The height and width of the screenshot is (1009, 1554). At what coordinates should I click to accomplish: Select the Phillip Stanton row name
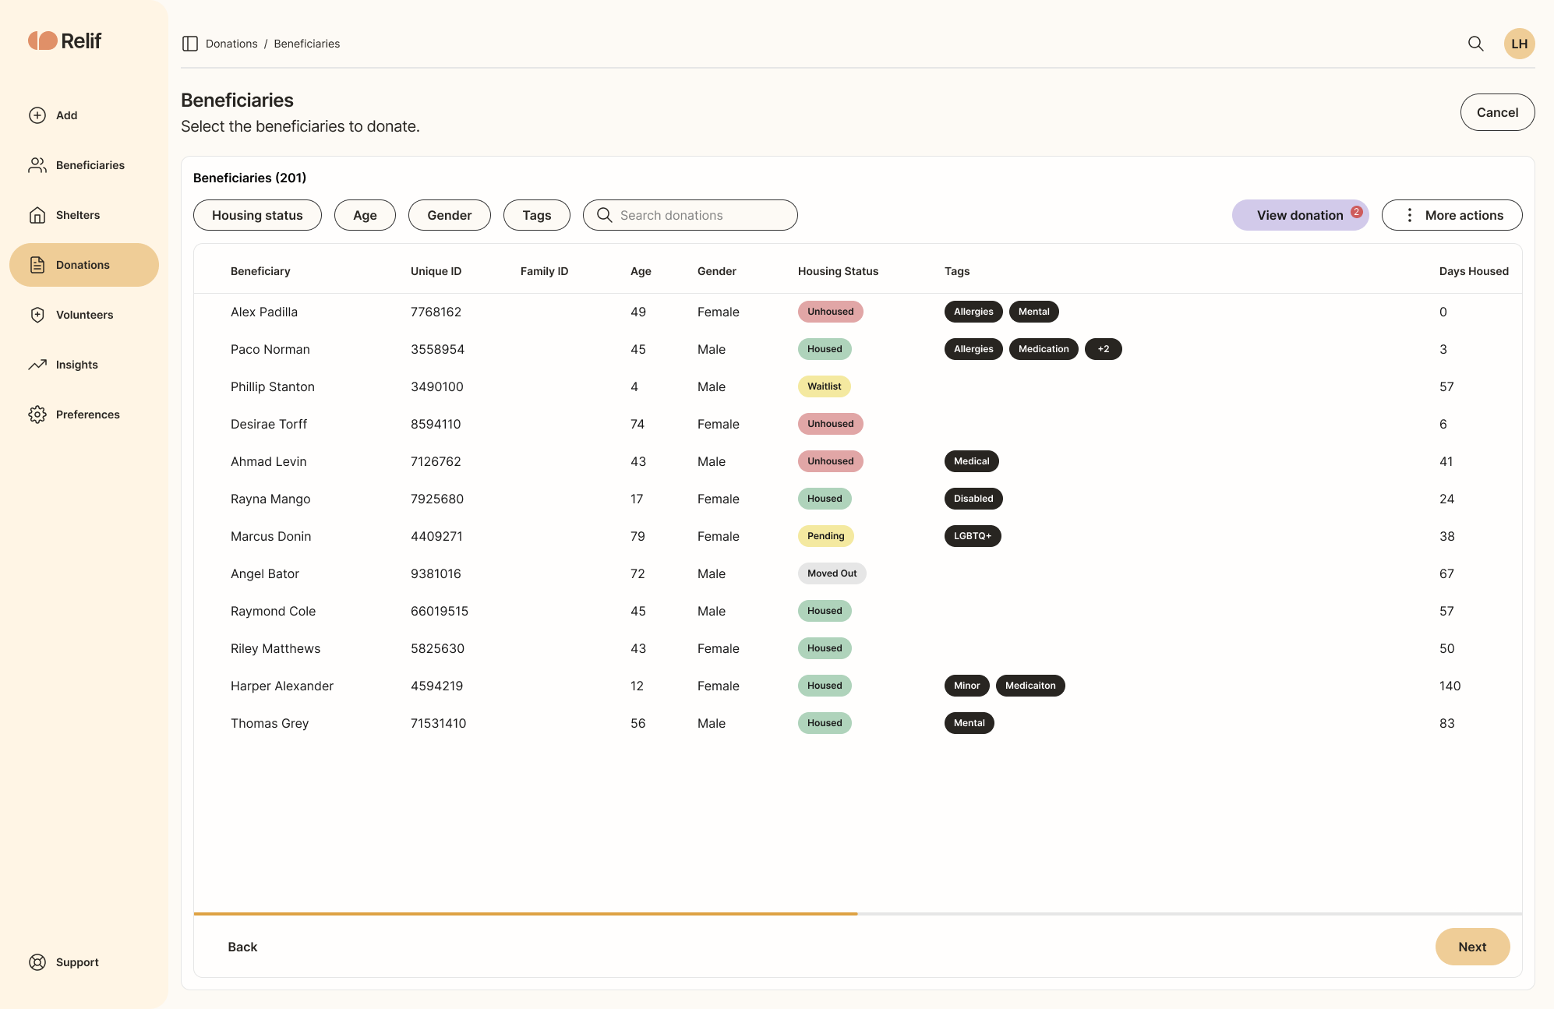tap(273, 386)
